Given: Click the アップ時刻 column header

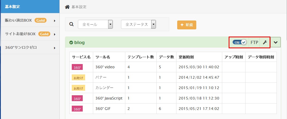Looking at the screenshot, I should [234, 57].
